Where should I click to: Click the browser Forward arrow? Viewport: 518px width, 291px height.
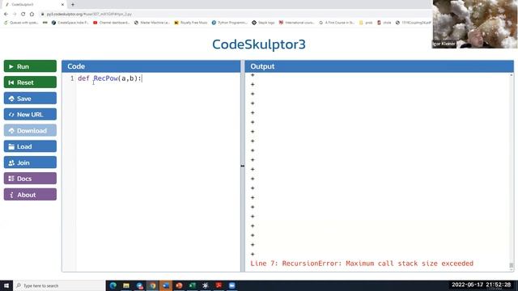(x=15, y=15)
